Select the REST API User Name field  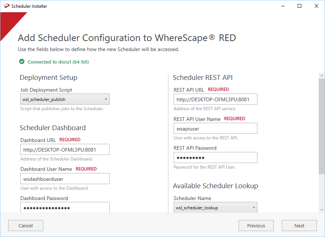pos(215,129)
